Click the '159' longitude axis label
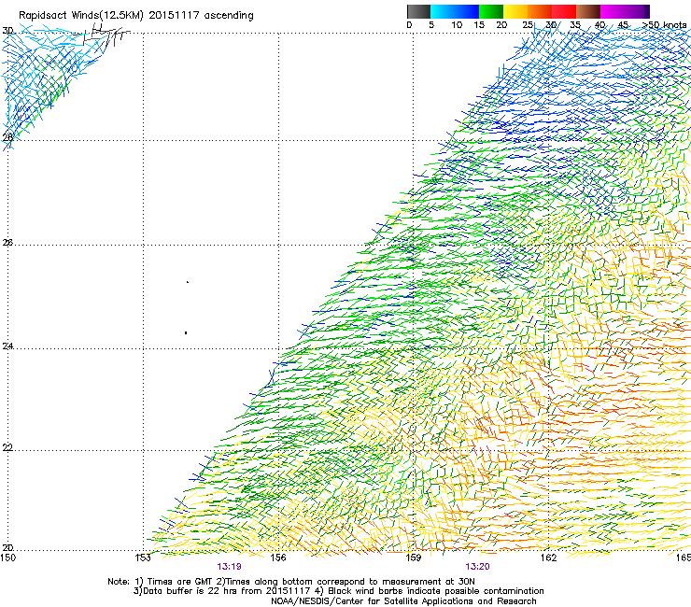 tap(413, 558)
